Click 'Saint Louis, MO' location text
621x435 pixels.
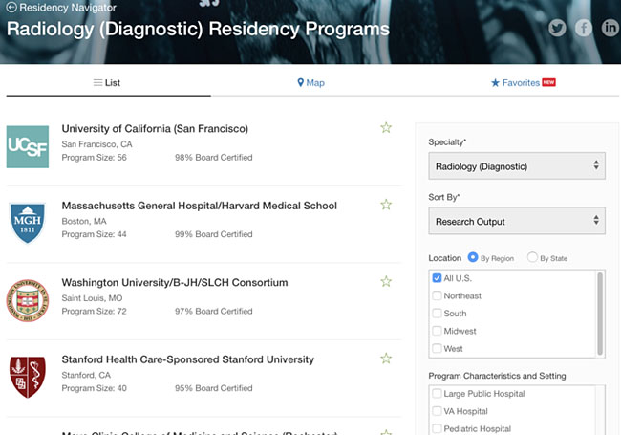[x=92, y=298]
